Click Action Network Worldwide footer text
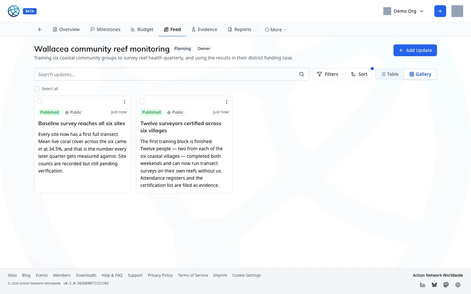The height and width of the screenshot is (294, 471). pyautogui.click(x=438, y=275)
